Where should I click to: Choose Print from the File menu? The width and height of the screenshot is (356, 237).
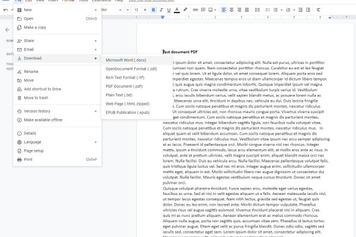point(57,159)
